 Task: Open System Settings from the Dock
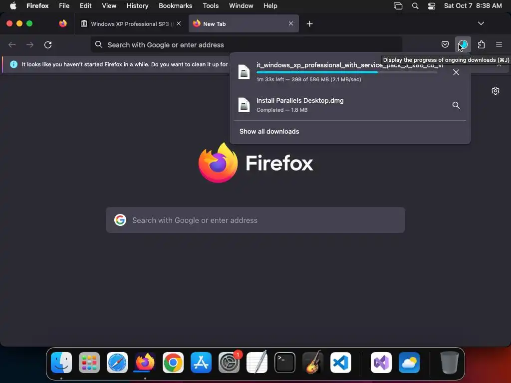pyautogui.click(x=229, y=362)
